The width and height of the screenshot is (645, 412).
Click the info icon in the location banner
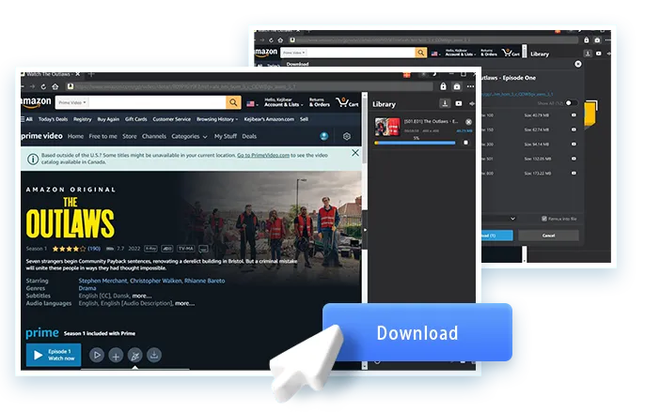pyautogui.click(x=33, y=159)
